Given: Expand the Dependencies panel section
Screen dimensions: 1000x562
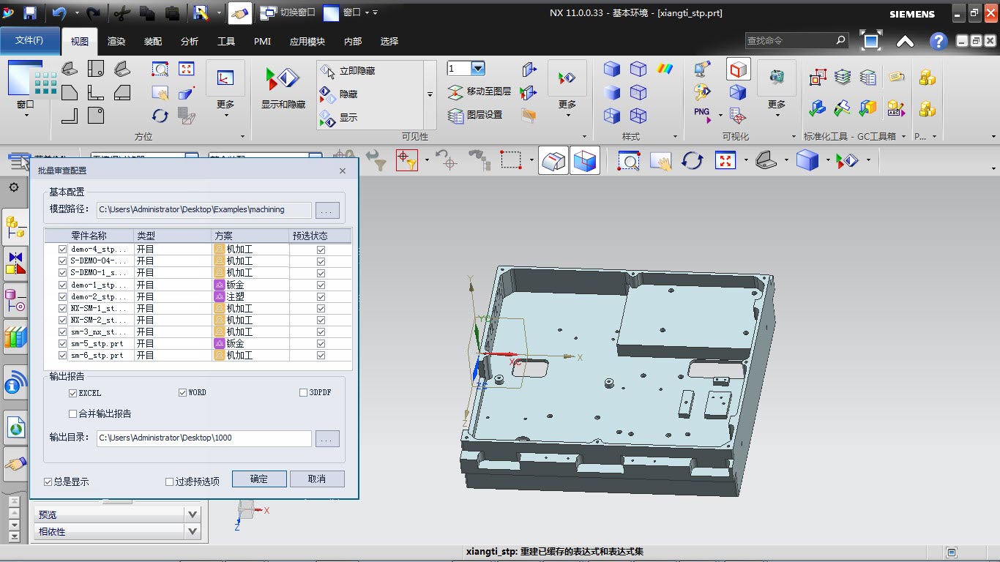Looking at the screenshot, I should pyautogui.click(x=193, y=531).
